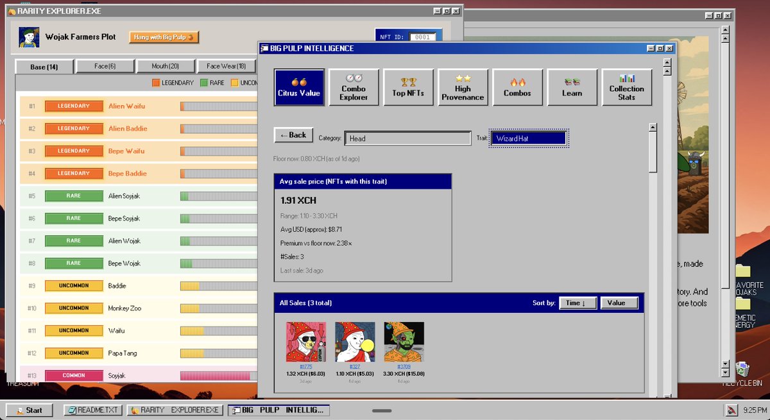Select the Baddie uncommon trait row
Image resolution: width=770 pixels, height=420 pixels.
pos(138,285)
